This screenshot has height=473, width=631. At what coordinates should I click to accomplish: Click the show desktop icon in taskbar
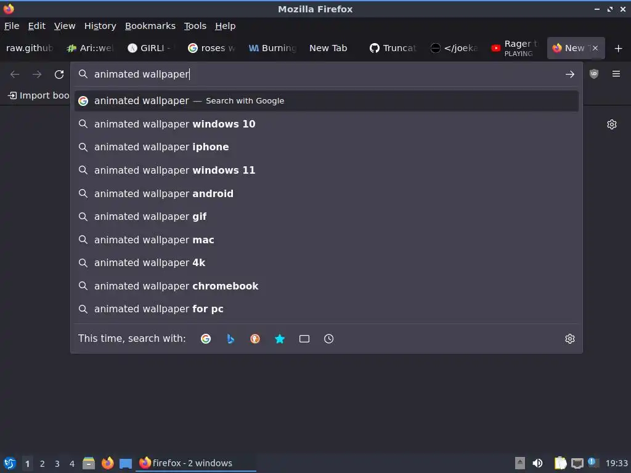[x=126, y=463]
